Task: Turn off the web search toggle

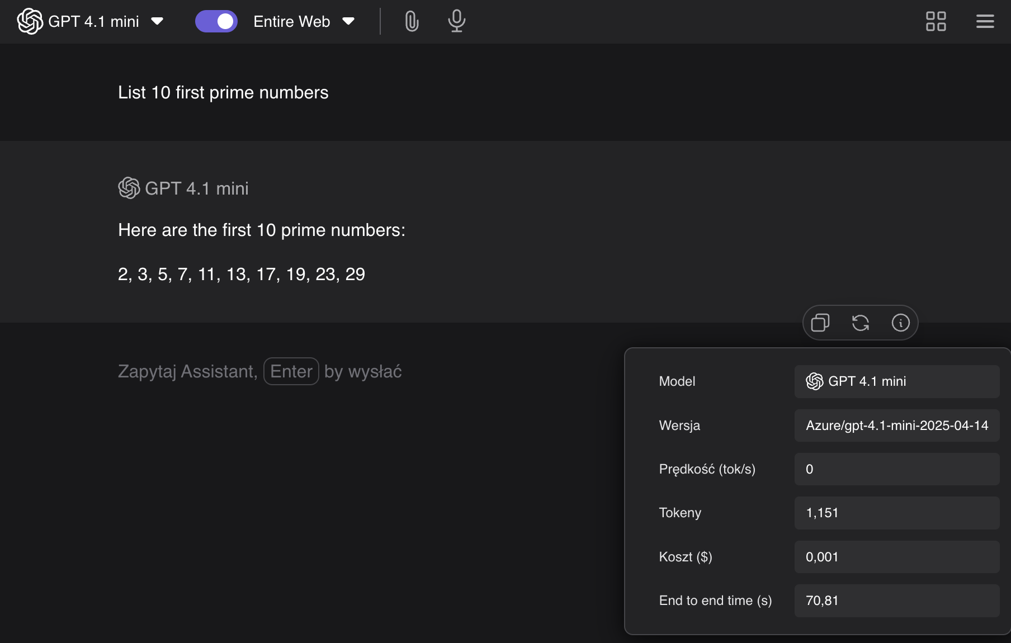Action: (x=216, y=22)
